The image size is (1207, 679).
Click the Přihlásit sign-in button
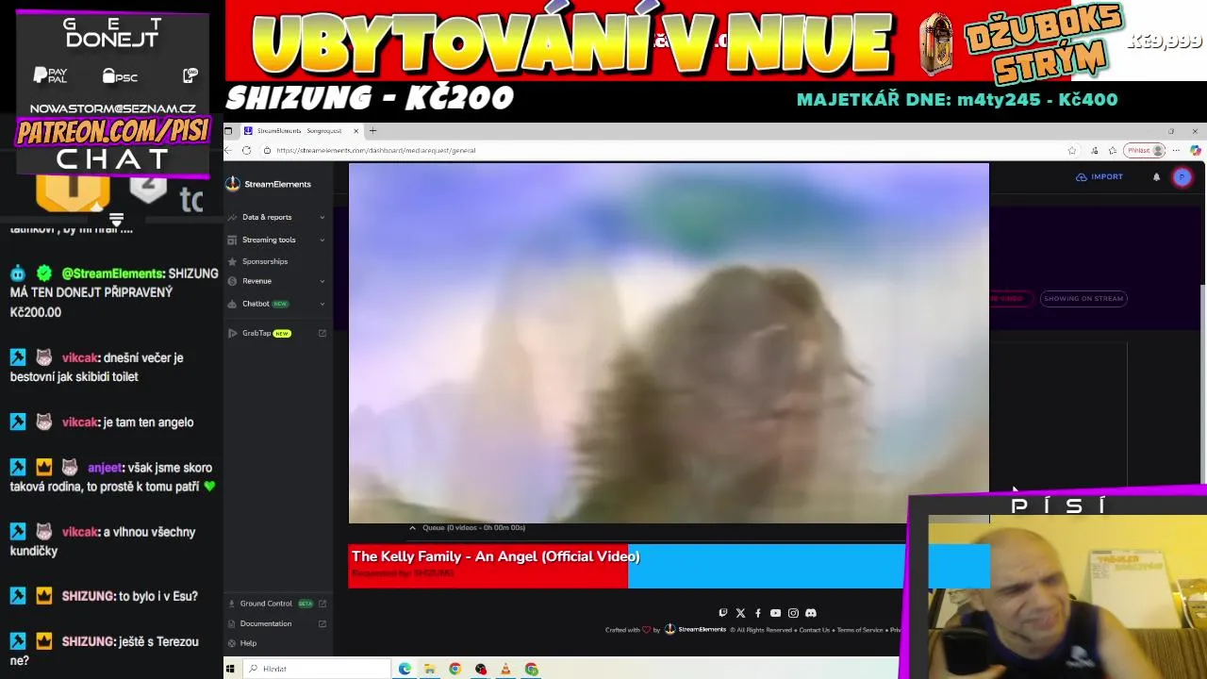pos(1145,150)
